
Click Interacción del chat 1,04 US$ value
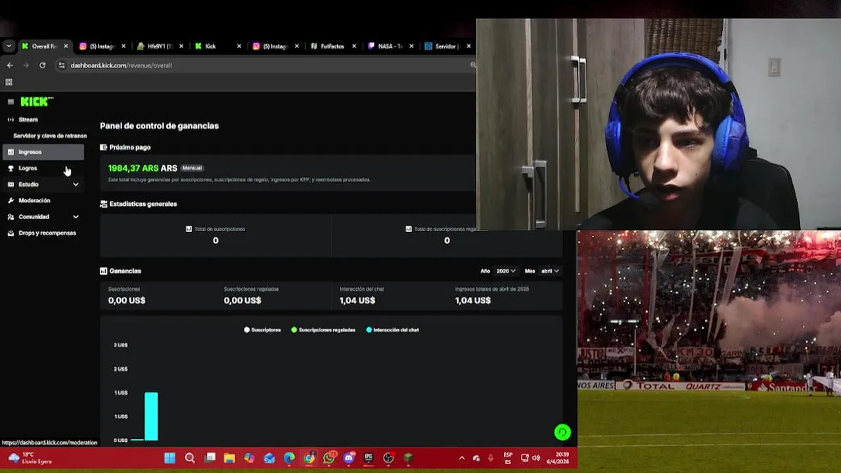tap(357, 300)
